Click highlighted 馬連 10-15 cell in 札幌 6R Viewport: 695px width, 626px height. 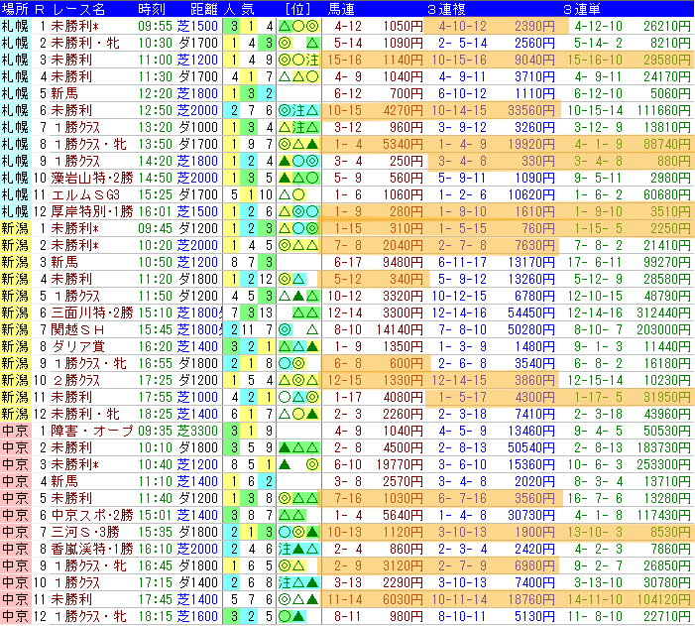[345, 110]
